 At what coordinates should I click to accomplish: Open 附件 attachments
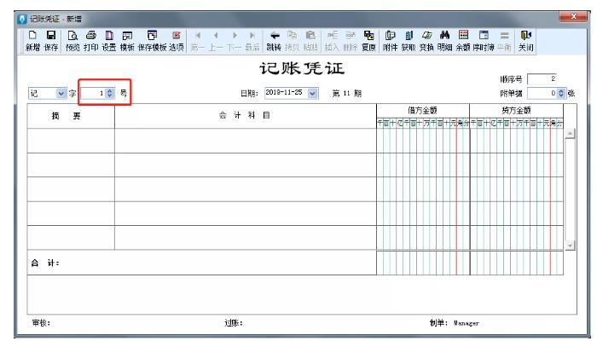(x=390, y=41)
